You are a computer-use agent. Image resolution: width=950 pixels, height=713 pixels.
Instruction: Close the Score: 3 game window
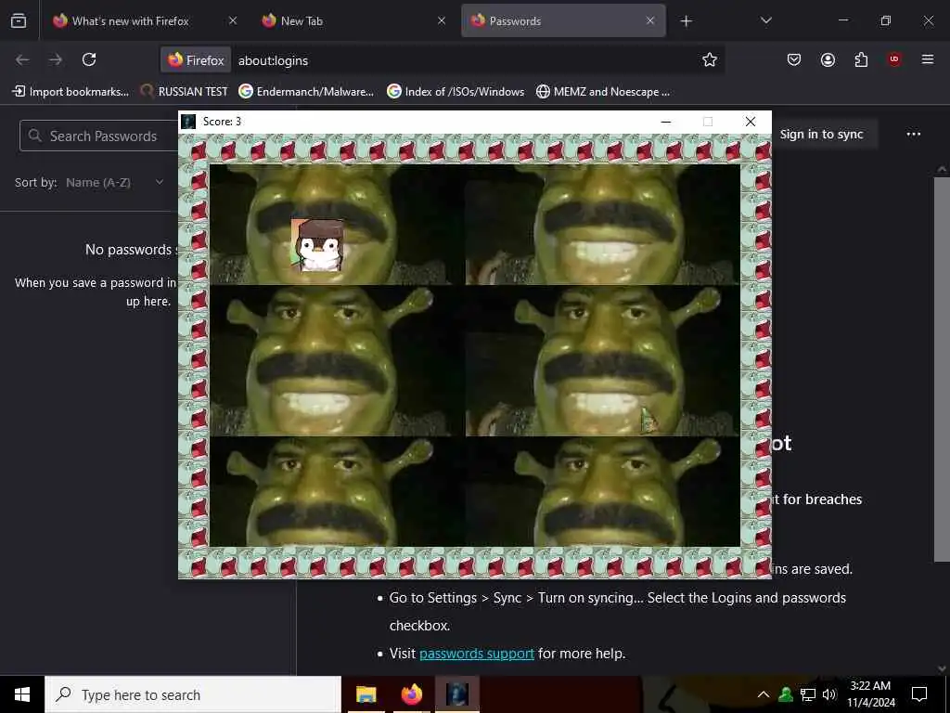pos(750,122)
